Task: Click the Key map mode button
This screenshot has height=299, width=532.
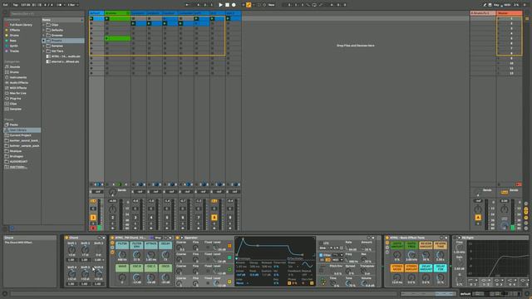Action: 496,5
